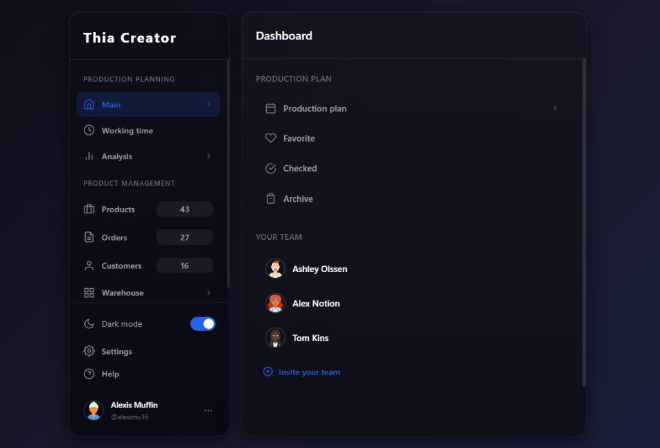Click the document Orders icon

pyautogui.click(x=89, y=237)
